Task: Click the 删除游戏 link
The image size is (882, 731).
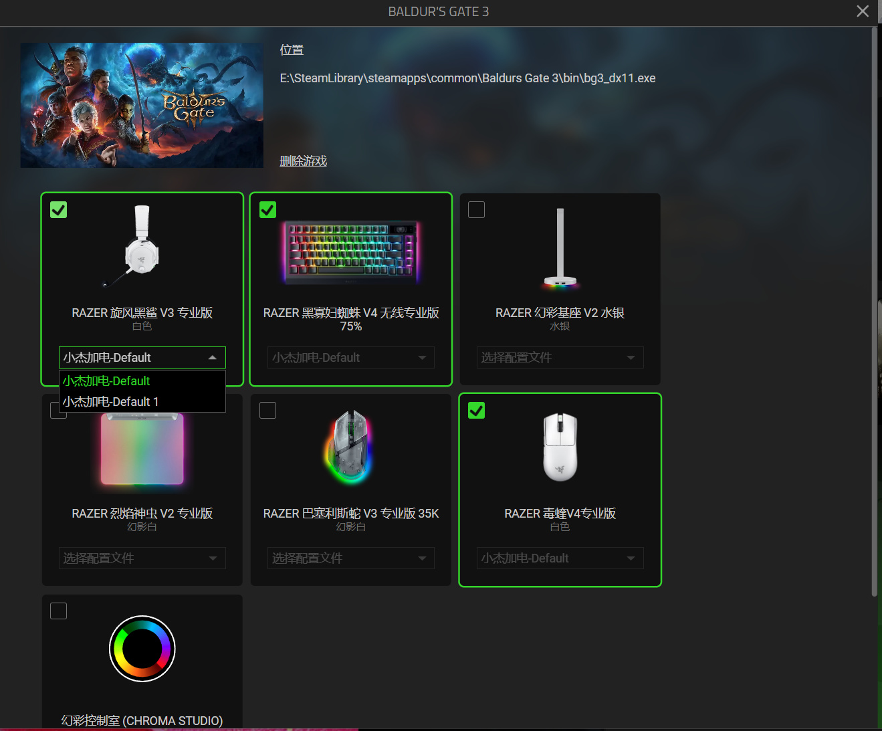Action: click(304, 161)
